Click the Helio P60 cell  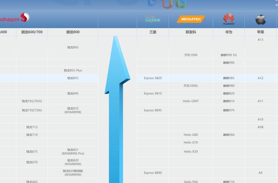(191, 182)
